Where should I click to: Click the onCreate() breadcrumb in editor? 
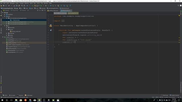pos(73,13)
